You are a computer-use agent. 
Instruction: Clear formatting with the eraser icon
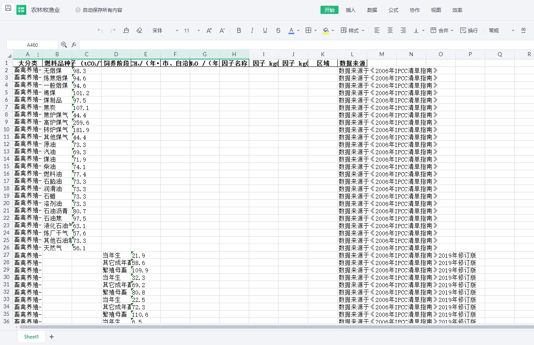[x=139, y=30]
